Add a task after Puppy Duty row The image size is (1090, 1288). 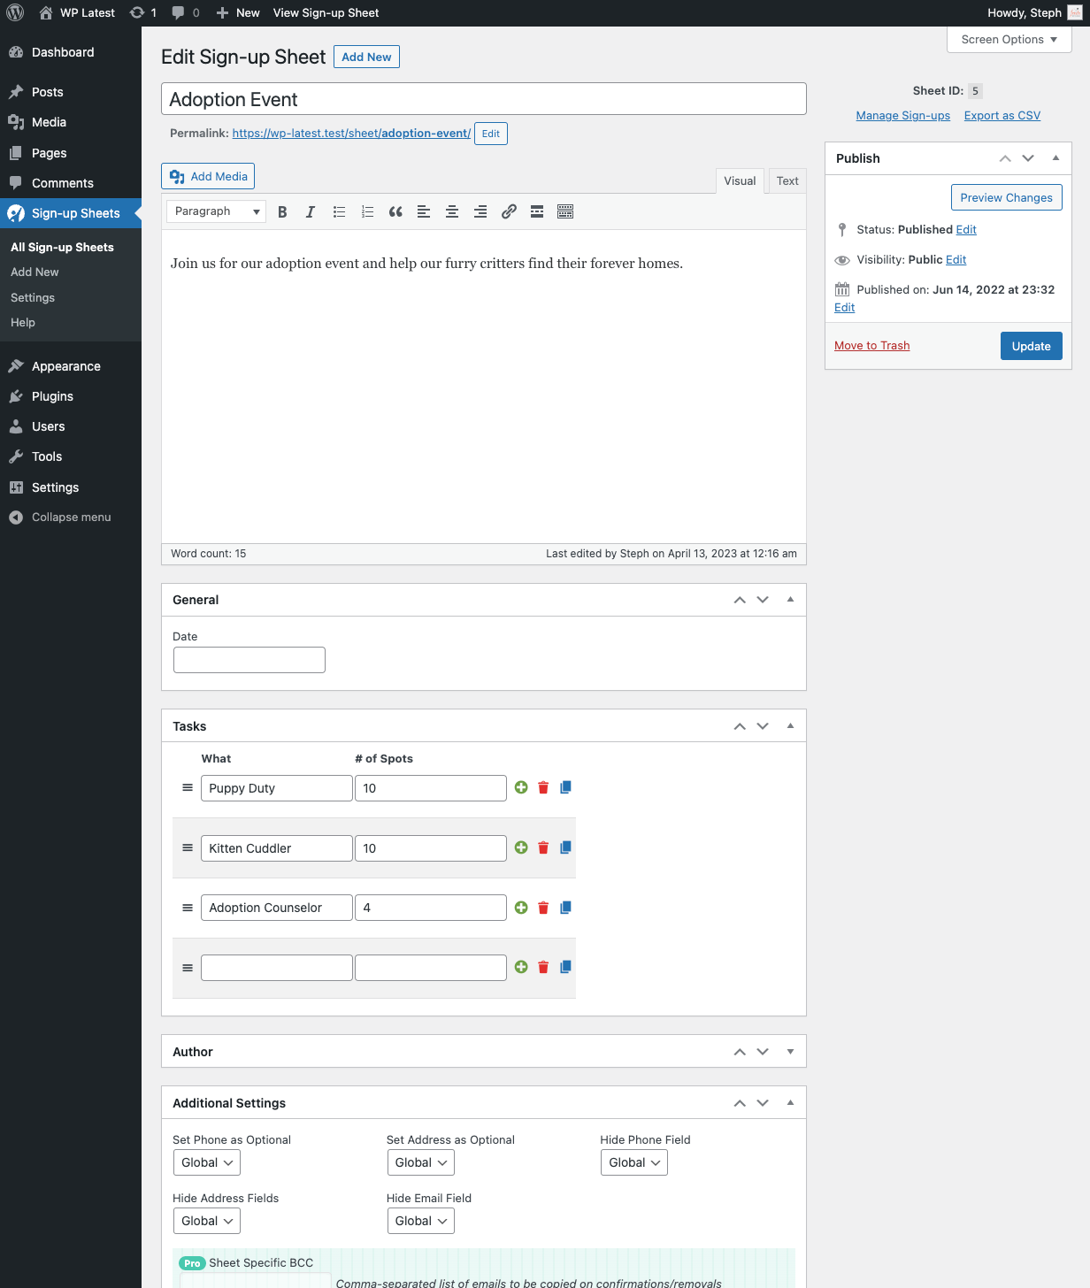pos(521,787)
